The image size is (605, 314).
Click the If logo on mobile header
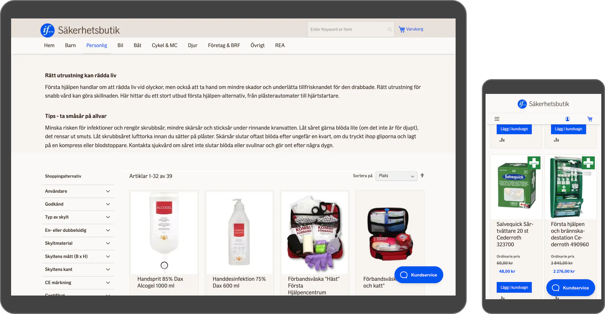tap(543, 104)
